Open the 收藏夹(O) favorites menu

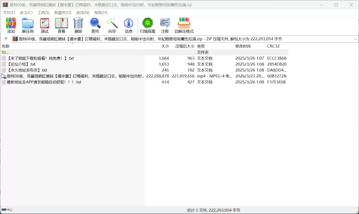[x=63, y=13]
